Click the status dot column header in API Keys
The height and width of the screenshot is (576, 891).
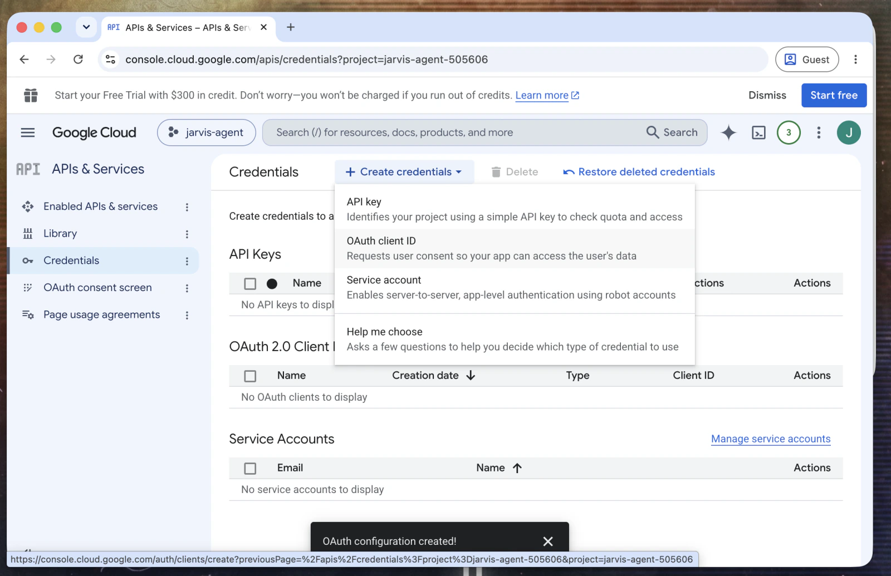pyautogui.click(x=272, y=284)
